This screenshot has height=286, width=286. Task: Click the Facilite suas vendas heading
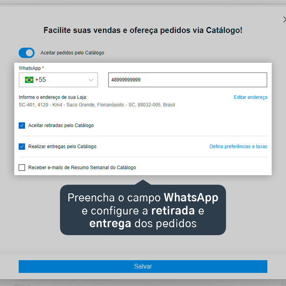point(143,30)
